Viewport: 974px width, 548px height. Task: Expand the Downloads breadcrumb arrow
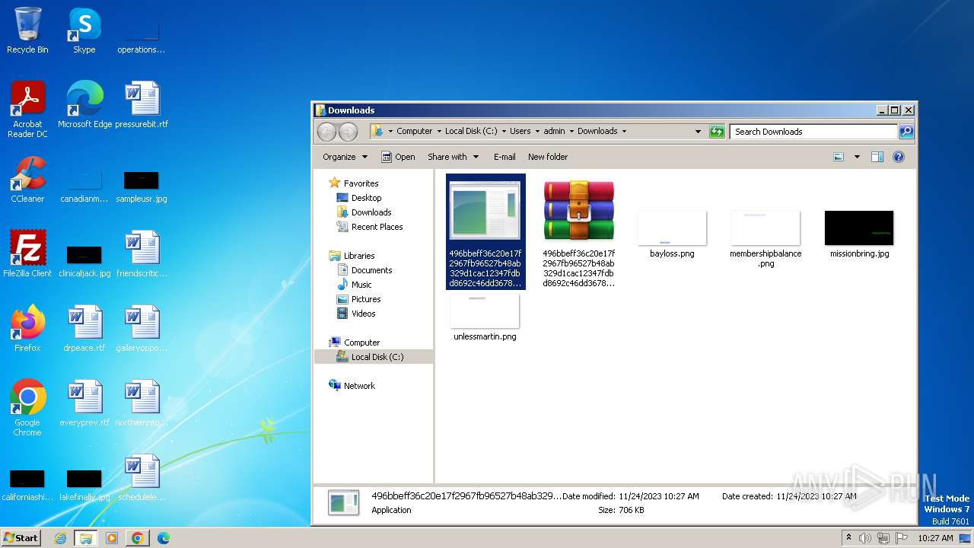624,131
